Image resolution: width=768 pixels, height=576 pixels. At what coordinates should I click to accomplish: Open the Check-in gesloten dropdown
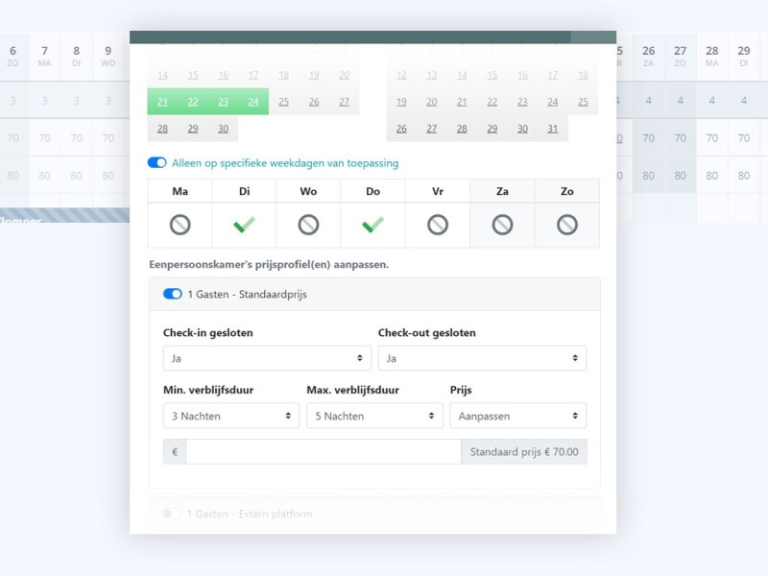265,358
